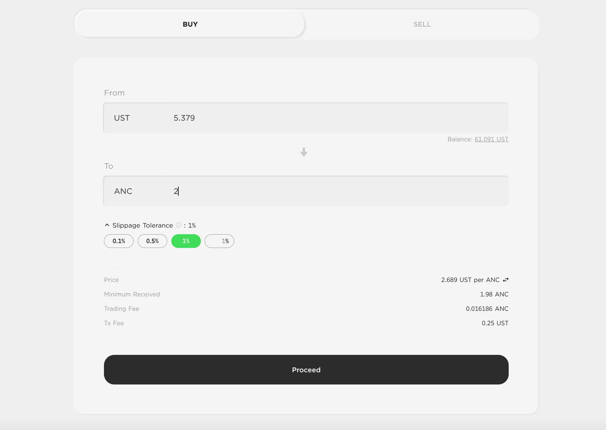Click the ANC token label
This screenshot has height=430, width=606.
coord(123,191)
